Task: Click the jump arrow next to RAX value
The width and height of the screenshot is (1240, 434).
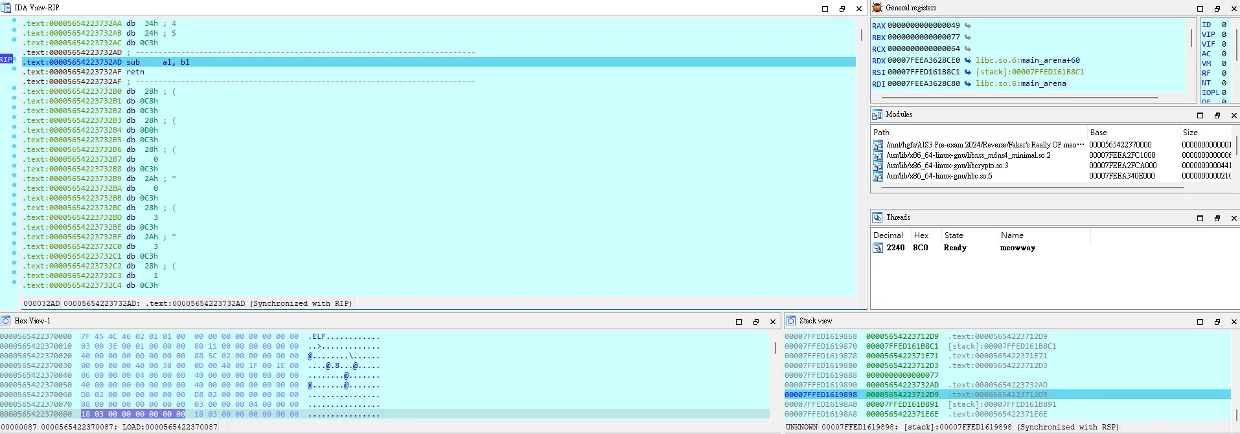Action: pyautogui.click(x=967, y=26)
